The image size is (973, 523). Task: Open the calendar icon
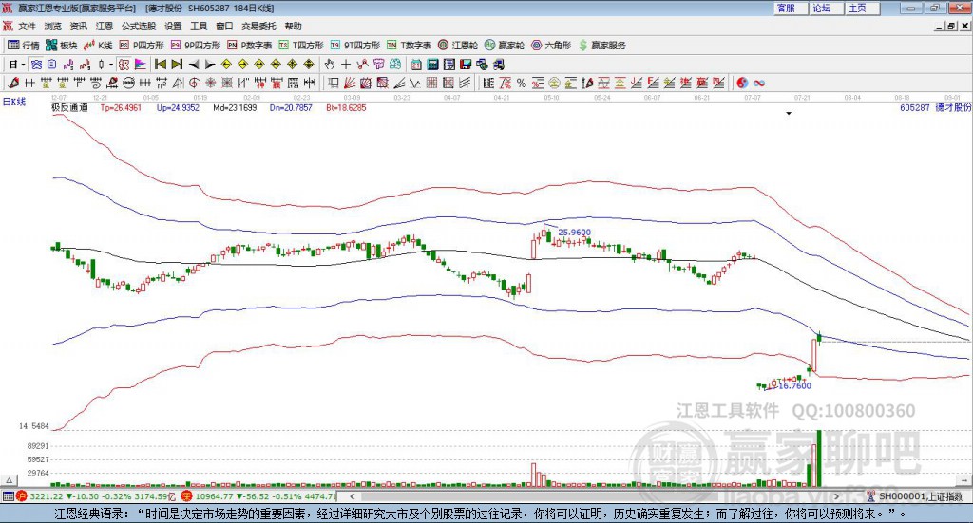416,65
